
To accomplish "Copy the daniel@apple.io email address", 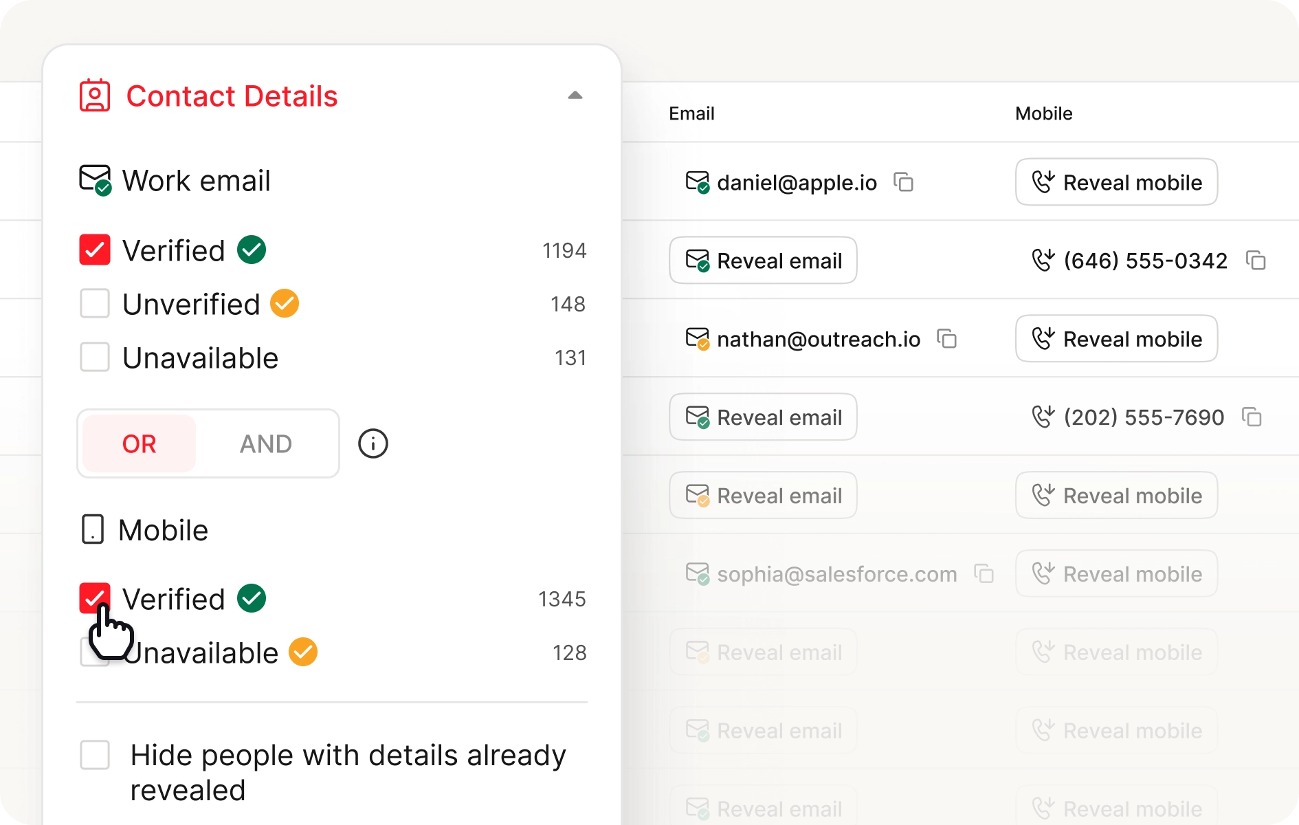I will (903, 182).
